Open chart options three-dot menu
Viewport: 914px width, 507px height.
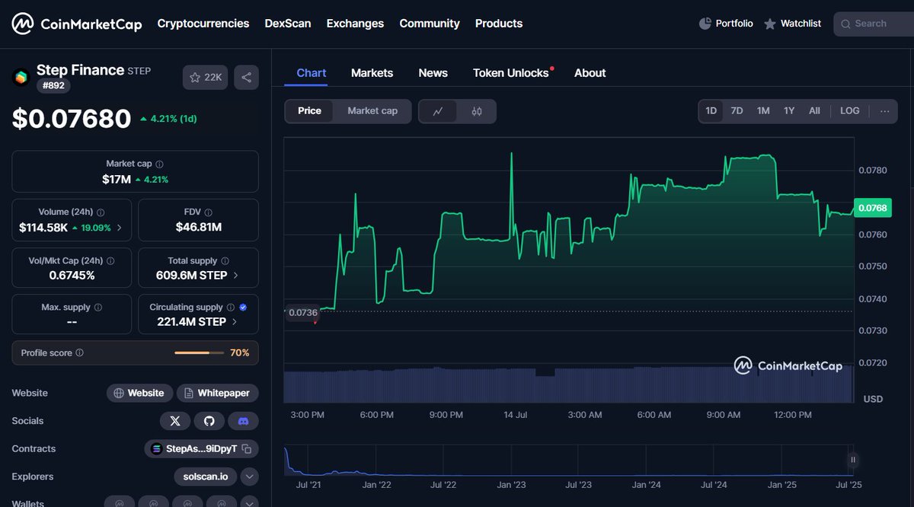tap(884, 111)
